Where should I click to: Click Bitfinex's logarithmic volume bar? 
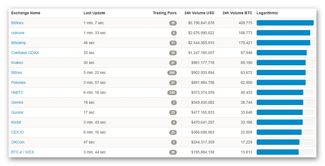(285, 23)
